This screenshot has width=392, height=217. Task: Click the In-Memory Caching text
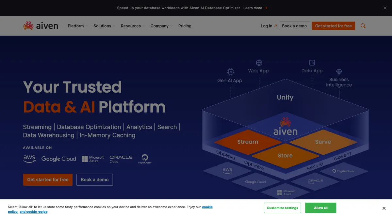(107, 135)
